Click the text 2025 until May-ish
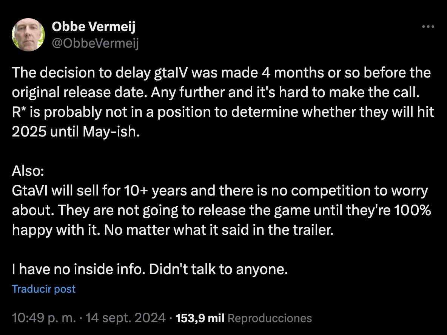 click(76, 132)
